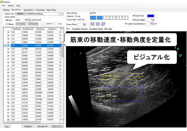The width and height of the screenshot is (187, 131).
Task: Select table row 42 with timestamp 1.69
Action: click(x=32, y=62)
